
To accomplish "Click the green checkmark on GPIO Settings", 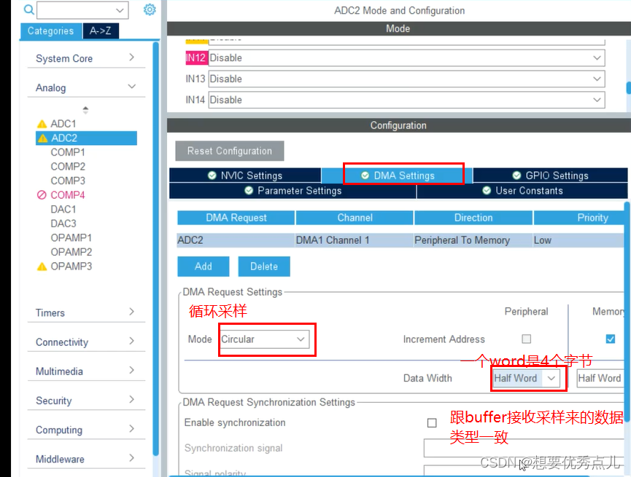I will [x=518, y=175].
